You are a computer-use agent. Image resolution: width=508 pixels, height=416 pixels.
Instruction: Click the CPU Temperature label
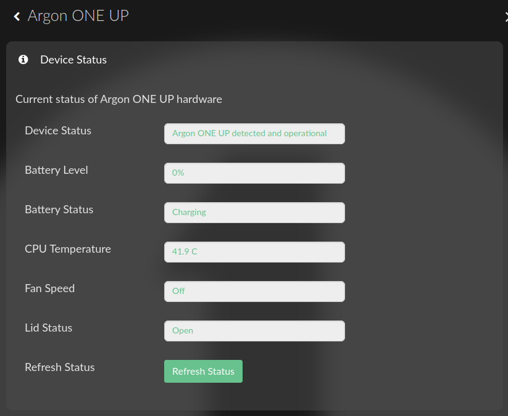68,249
